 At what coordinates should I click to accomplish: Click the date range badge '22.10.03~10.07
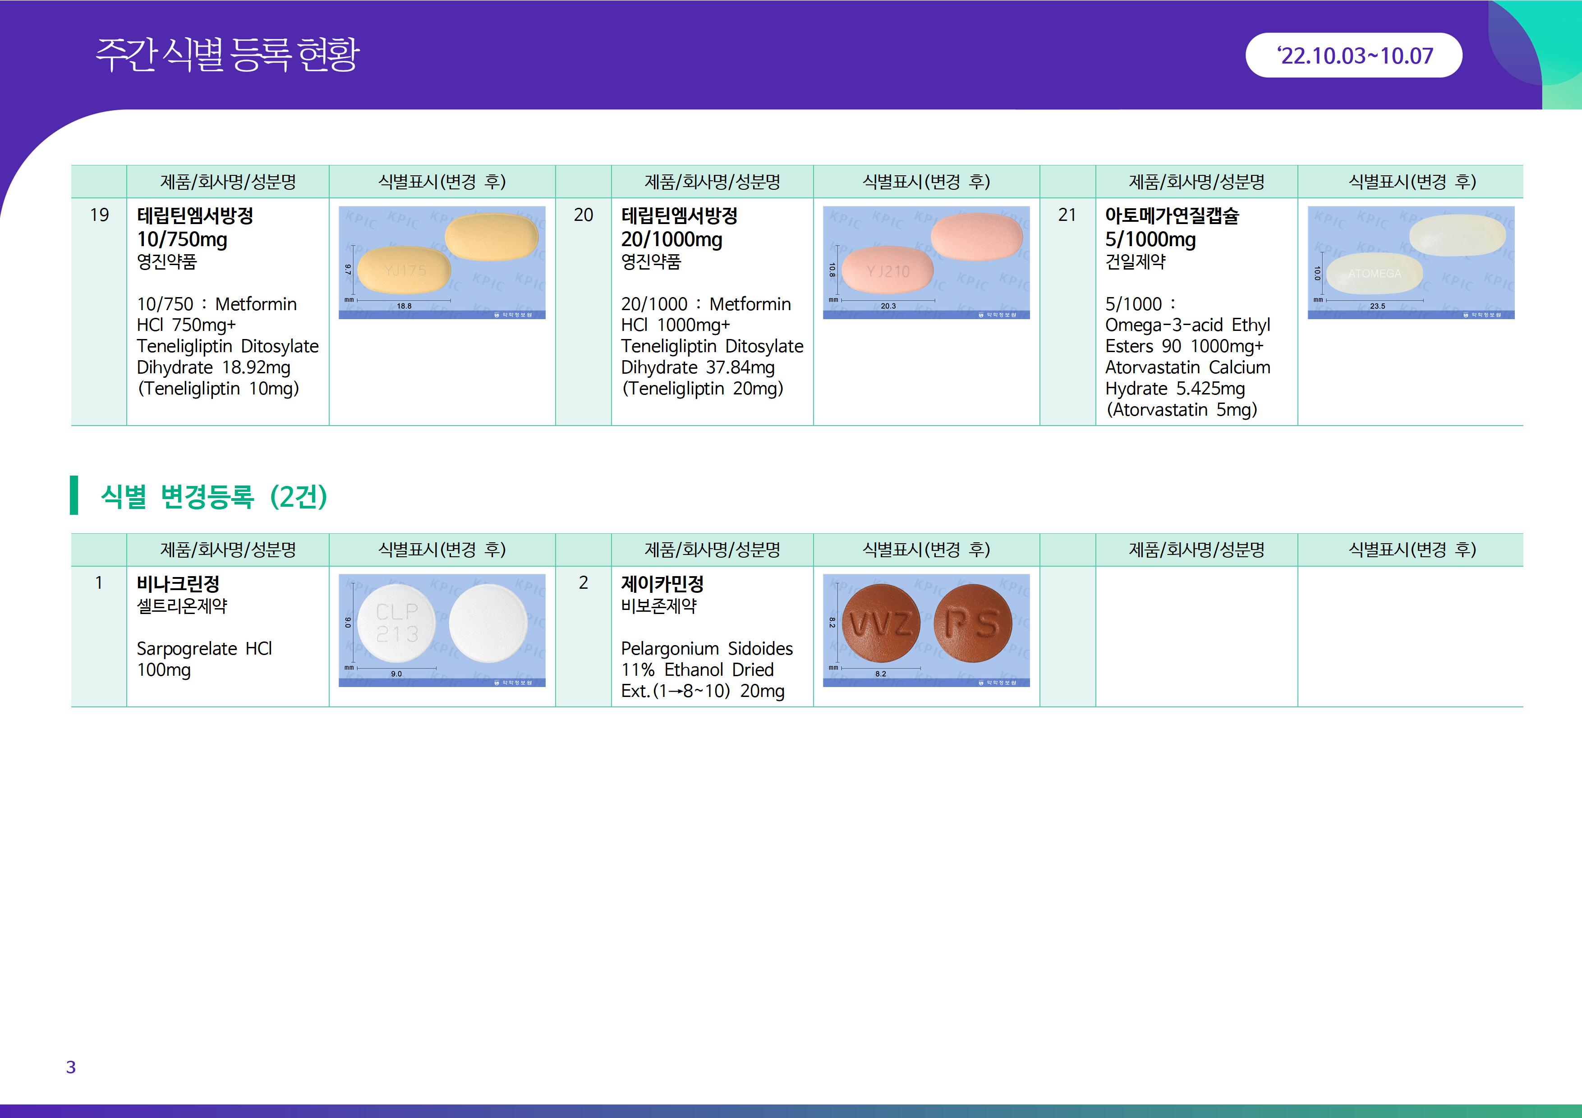click(1353, 55)
